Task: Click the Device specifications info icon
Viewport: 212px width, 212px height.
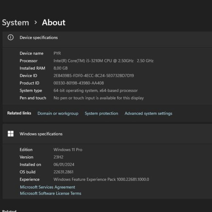Action: coord(11,37)
